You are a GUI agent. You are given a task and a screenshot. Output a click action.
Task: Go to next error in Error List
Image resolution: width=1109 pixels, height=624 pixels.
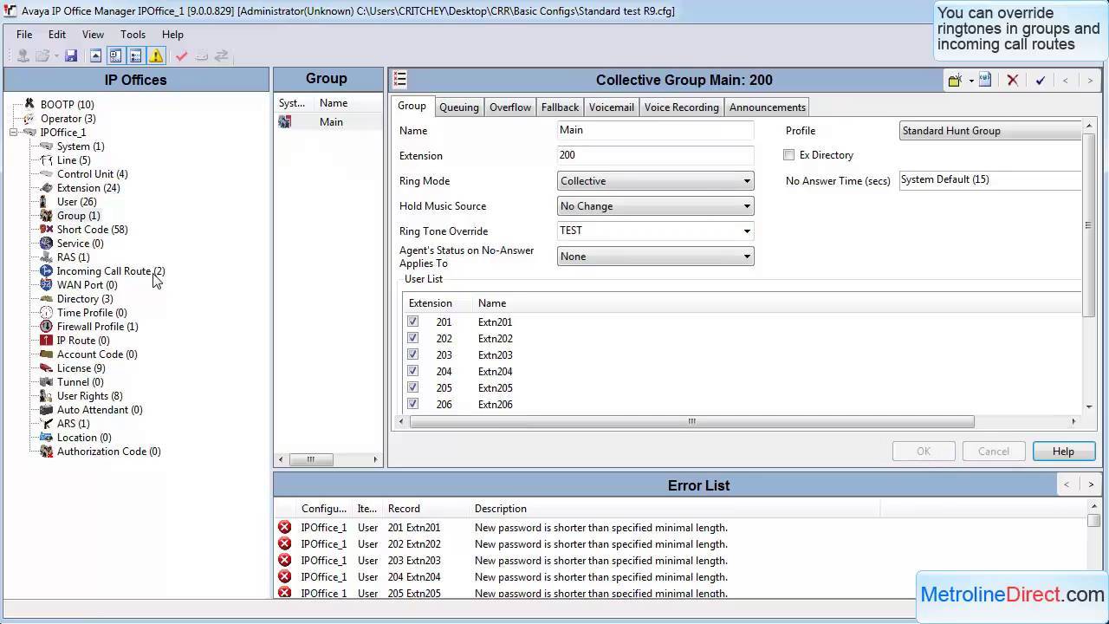click(1091, 485)
